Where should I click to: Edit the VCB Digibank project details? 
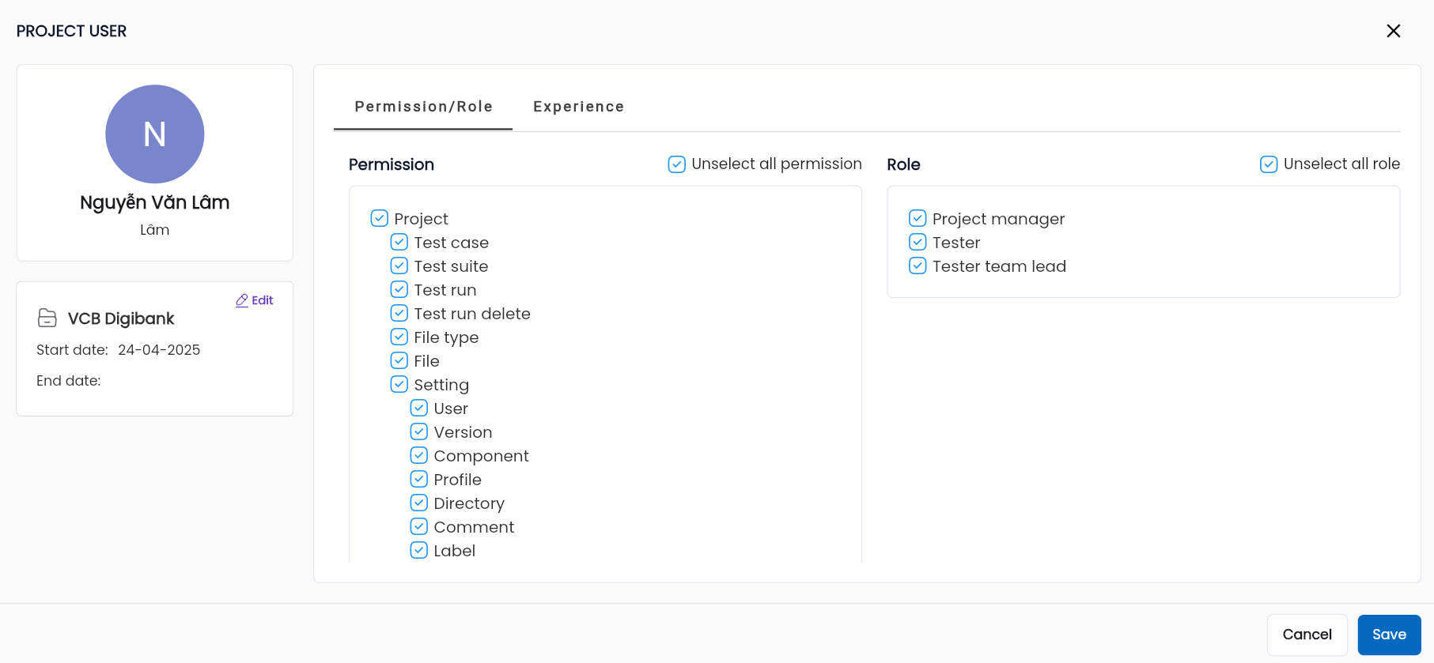pyautogui.click(x=255, y=300)
